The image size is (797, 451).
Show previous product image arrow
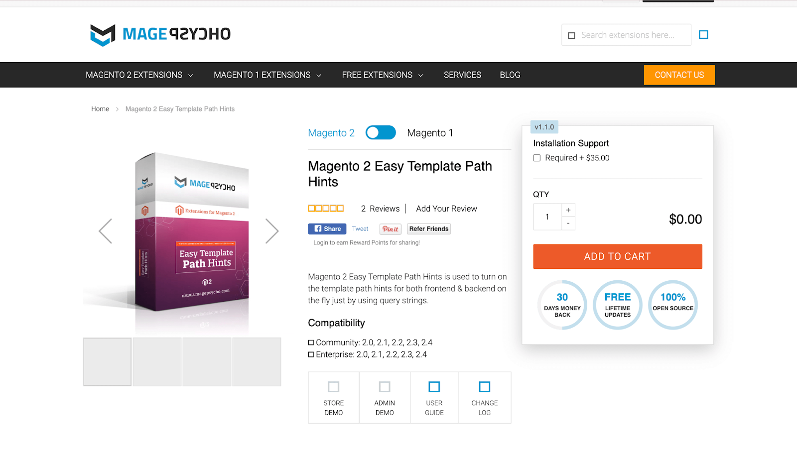click(x=105, y=231)
